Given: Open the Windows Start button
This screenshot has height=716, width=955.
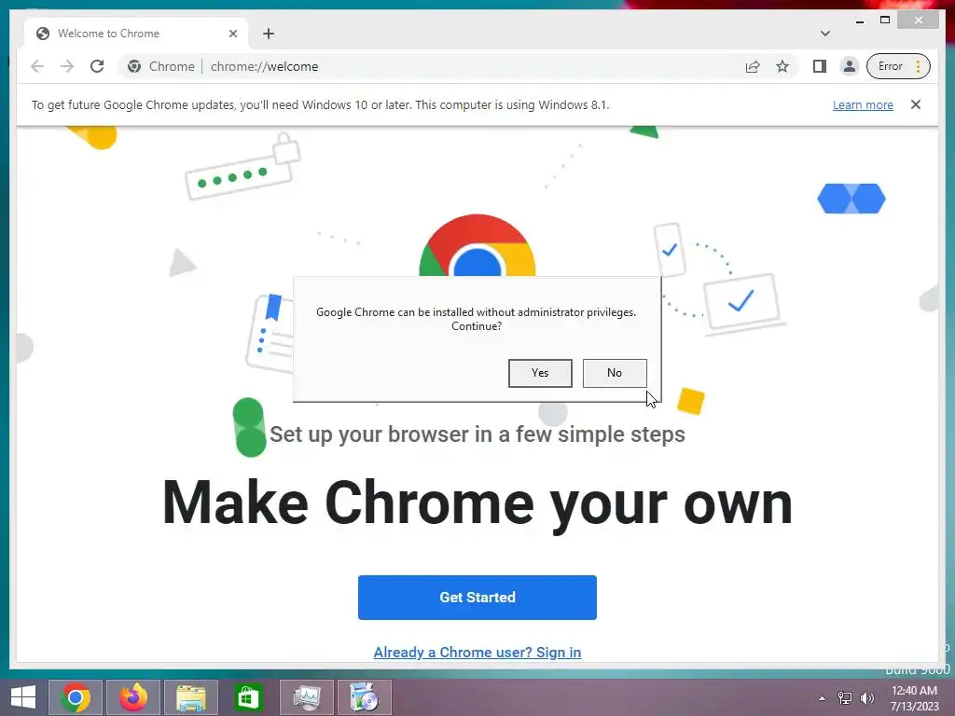Looking at the screenshot, I should click(23, 697).
